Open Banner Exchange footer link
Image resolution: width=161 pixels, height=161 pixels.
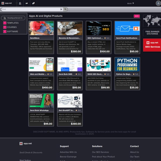(x=68, y=157)
